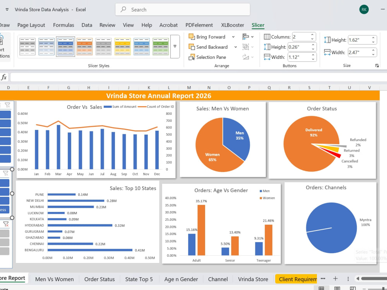Switch to Men Vs Women sheet

point(54,279)
